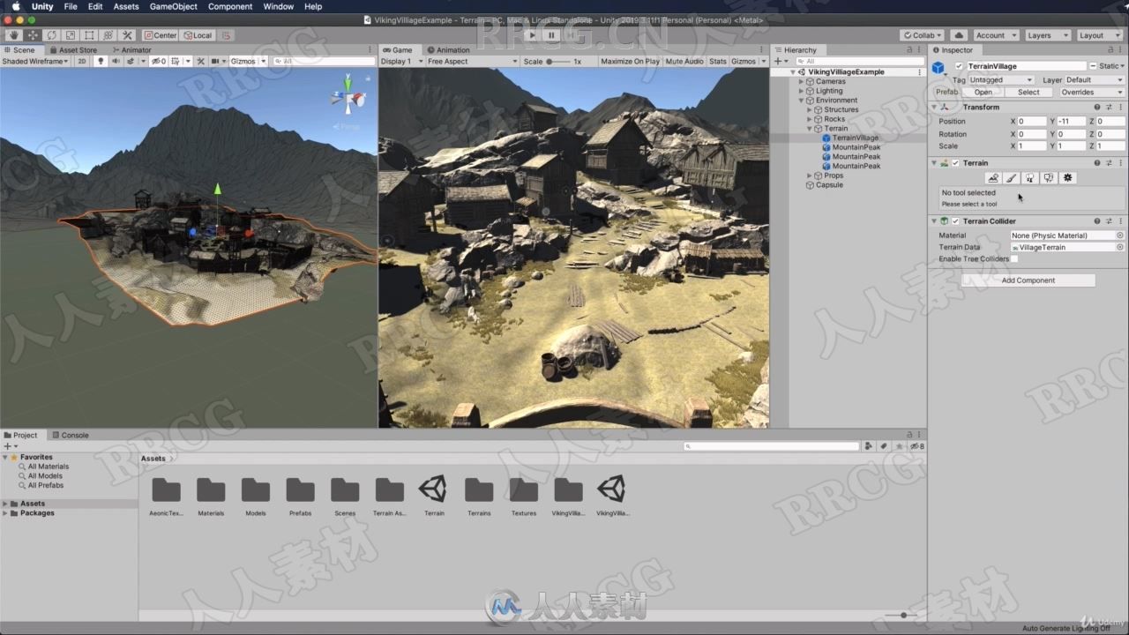Toggle TerrainVillage active checkbox

pyautogui.click(x=959, y=66)
